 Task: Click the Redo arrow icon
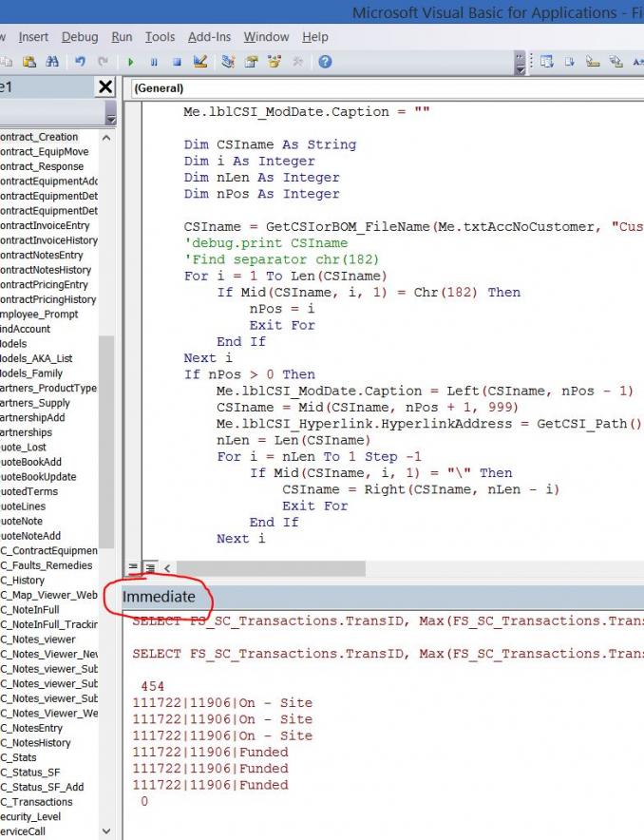pyautogui.click(x=103, y=62)
